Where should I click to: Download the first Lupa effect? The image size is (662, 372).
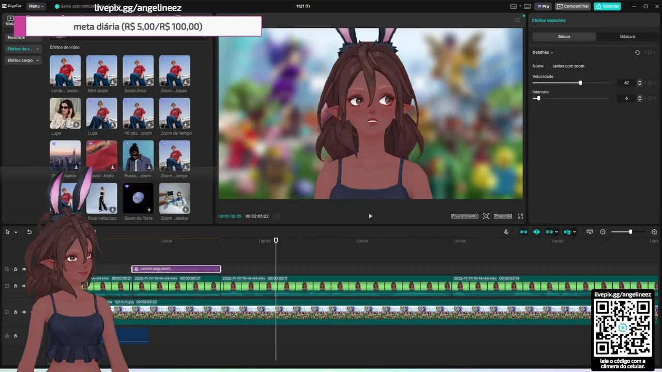point(76,125)
